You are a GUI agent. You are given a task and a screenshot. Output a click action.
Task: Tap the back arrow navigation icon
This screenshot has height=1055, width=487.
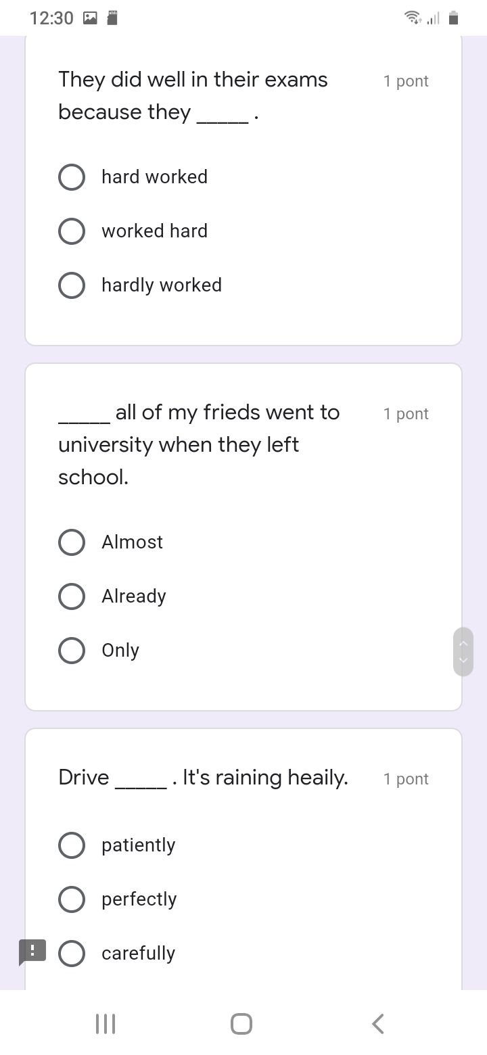click(378, 1023)
